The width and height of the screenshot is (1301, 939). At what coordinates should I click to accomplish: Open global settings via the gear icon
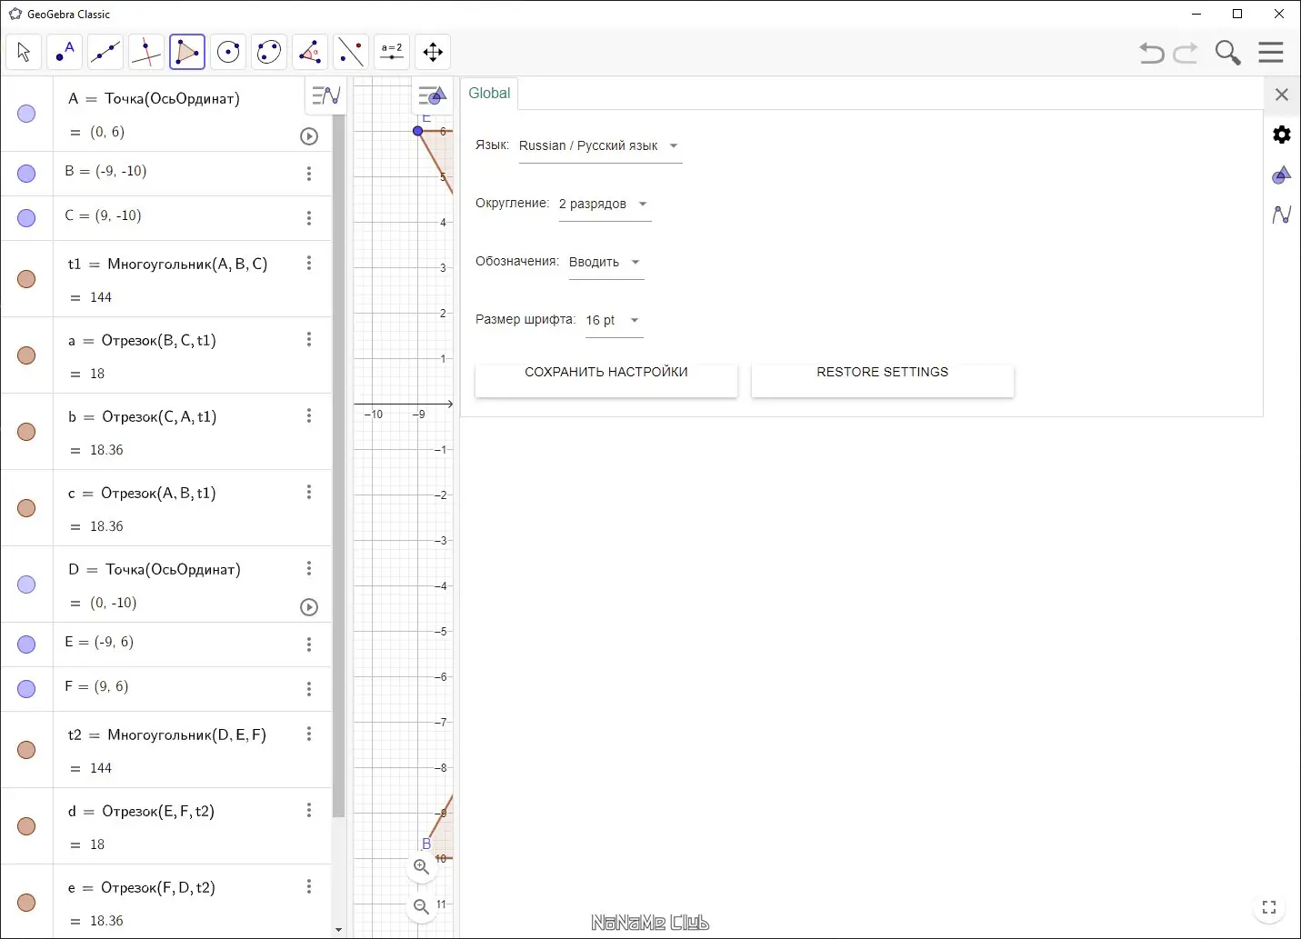click(1282, 135)
